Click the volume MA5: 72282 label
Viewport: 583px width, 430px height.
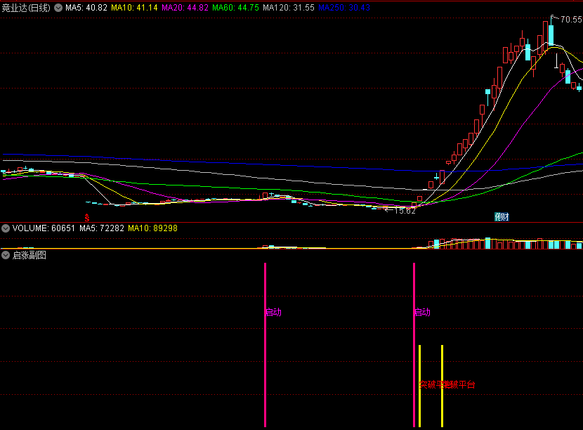pos(102,228)
